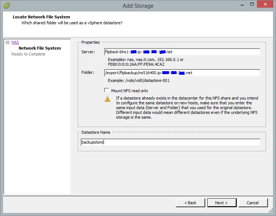The height and width of the screenshot is (216, 276).
Task: Click the yellow warning triangle icon
Action: point(107,99)
